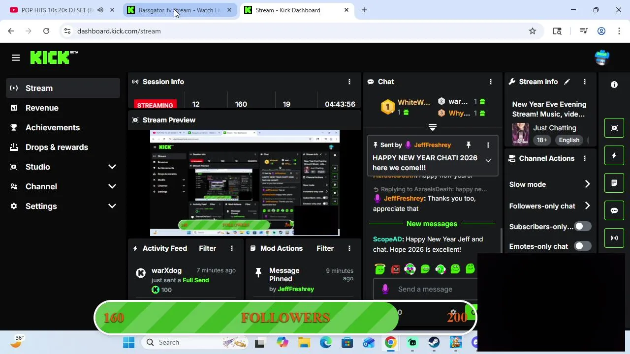This screenshot has height=354, width=630.
Task: Toggle Emotes-only chat switch
Action: coord(583,246)
